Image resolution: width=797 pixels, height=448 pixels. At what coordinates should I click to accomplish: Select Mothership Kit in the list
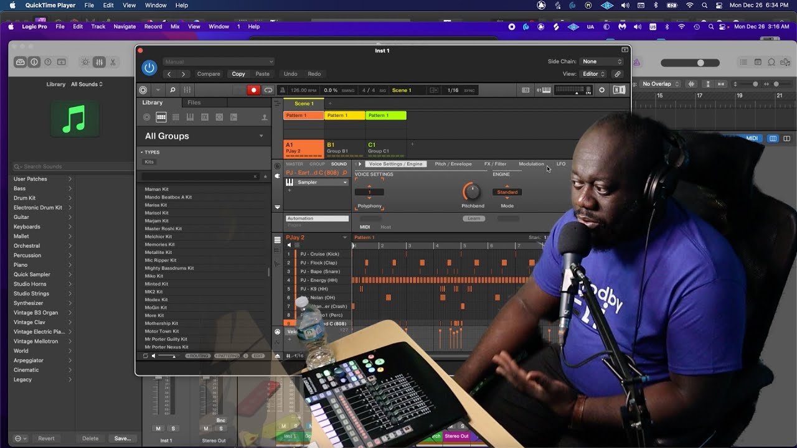click(162, 324)
